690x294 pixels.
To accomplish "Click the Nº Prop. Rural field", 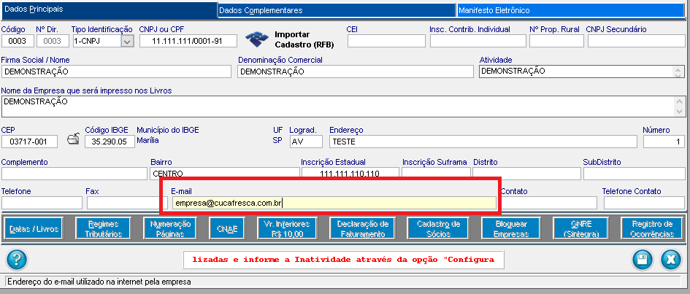I will tap(556, 41).
